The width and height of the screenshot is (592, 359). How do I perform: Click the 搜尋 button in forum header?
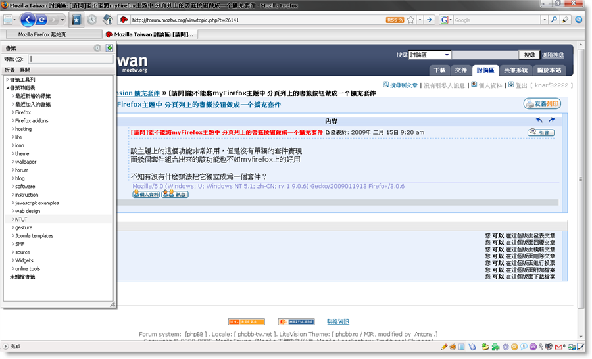tap(529, 55)
